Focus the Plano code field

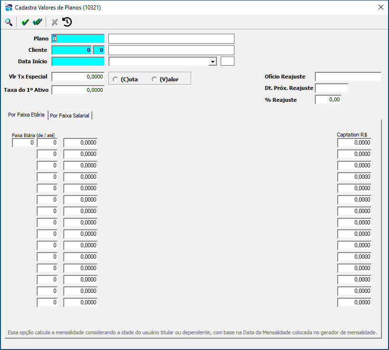pos(78,39)
